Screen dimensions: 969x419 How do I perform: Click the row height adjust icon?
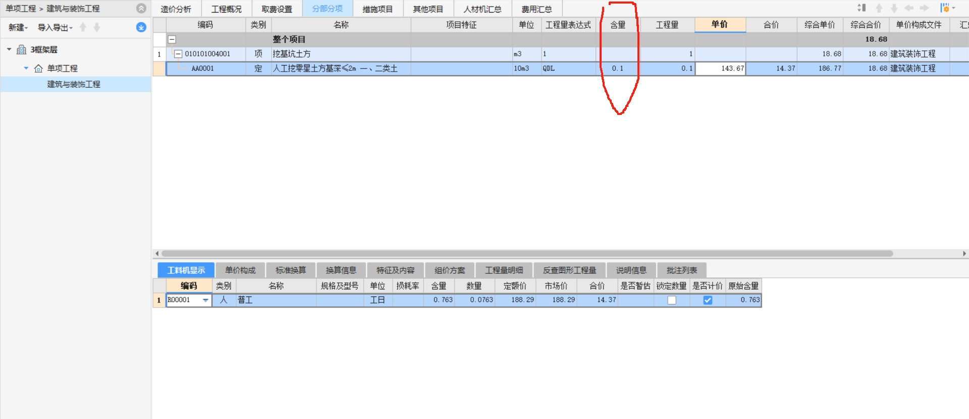[x=862, y=8]
